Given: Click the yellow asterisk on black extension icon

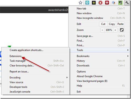Looking at the screenshot, I should pyautogui.click(x=94, y=3).
